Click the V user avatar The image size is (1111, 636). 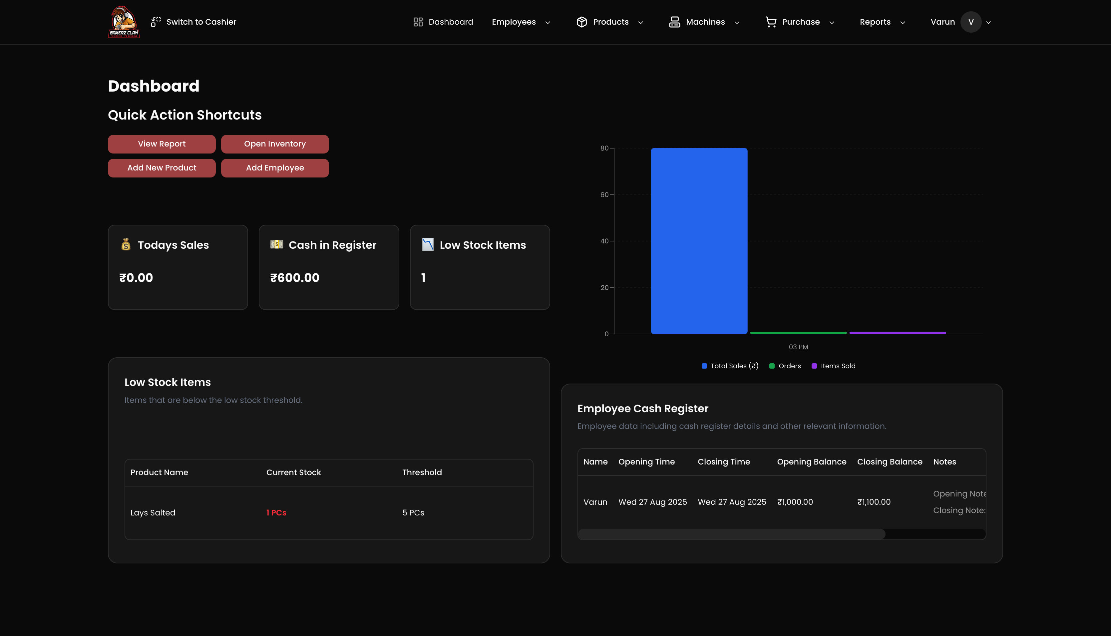pos(970,22)
